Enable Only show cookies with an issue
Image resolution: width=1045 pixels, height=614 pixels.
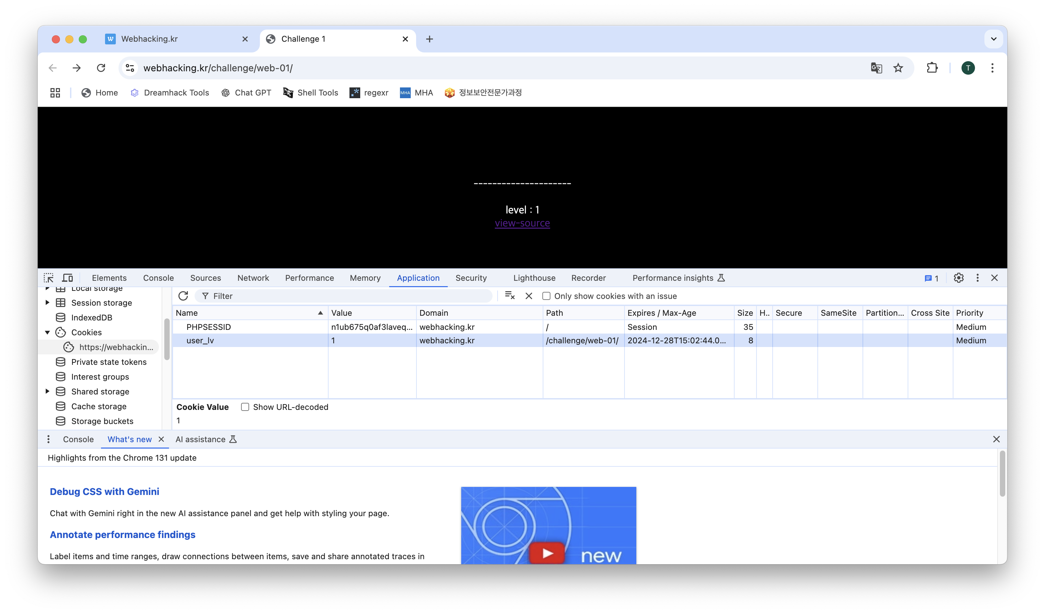(x=546, y=296)
